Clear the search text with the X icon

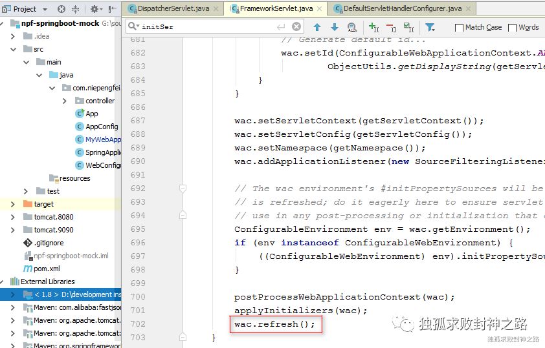296,26
